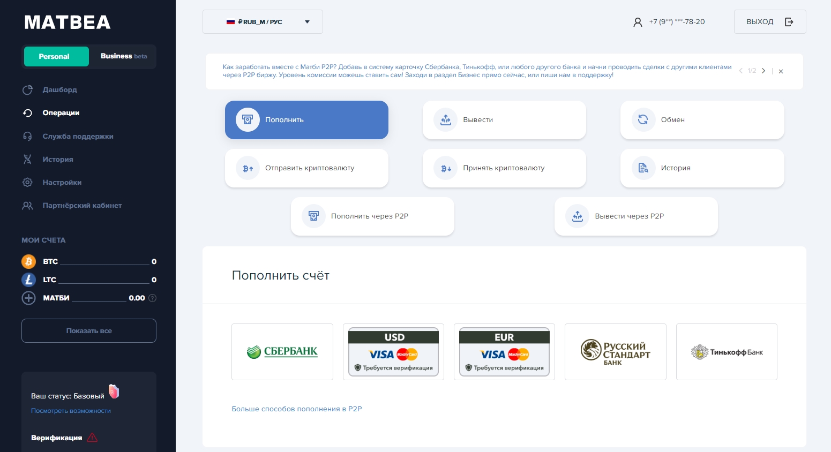
Task: Click the Обмен exchange arrows icon
Action: click(643, 120)
